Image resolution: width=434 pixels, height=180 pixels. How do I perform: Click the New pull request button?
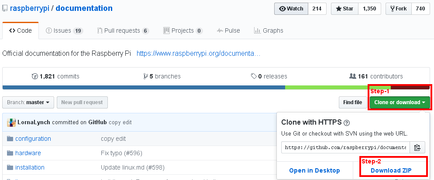point(82,102)
